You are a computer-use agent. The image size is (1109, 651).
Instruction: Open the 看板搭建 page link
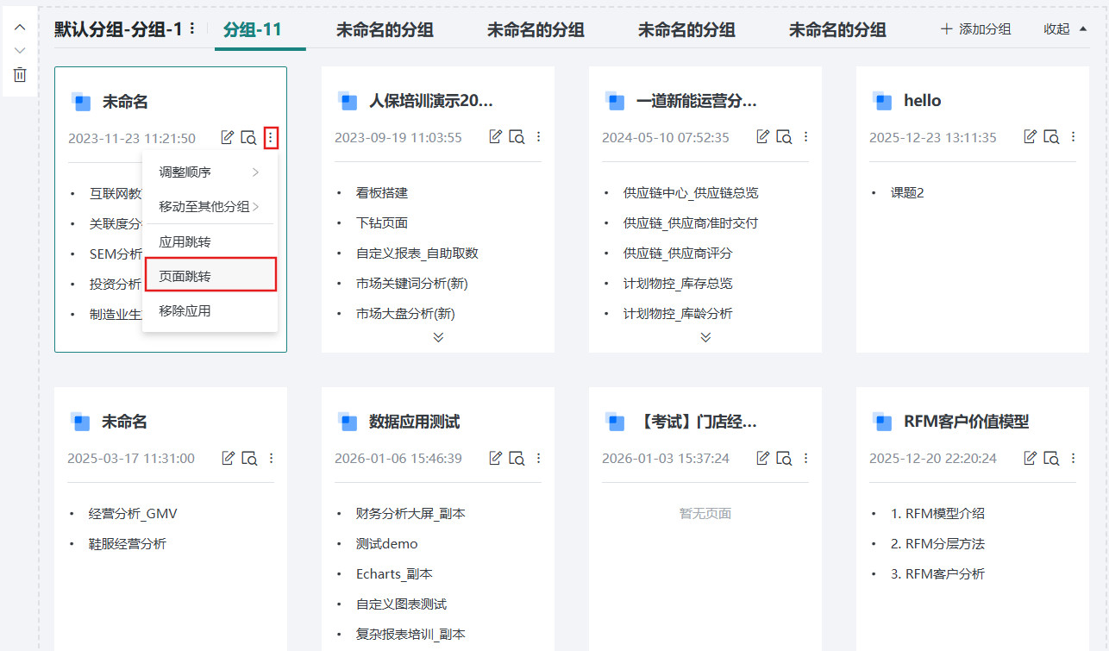[381, 192]
